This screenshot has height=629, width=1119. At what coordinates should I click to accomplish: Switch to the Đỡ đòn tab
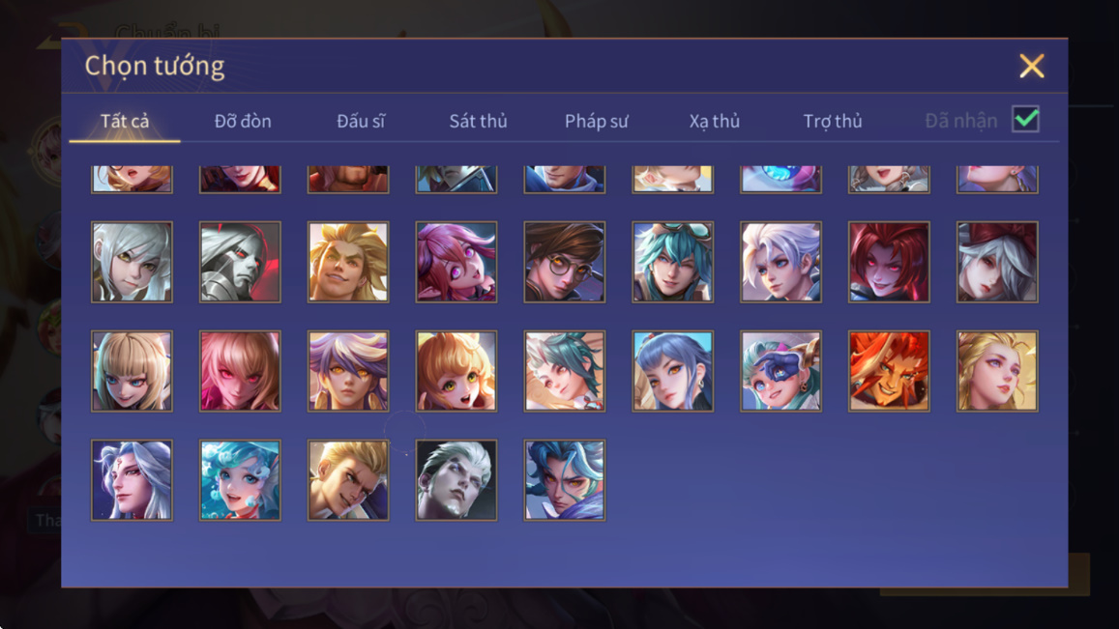[x=243, y=121]
